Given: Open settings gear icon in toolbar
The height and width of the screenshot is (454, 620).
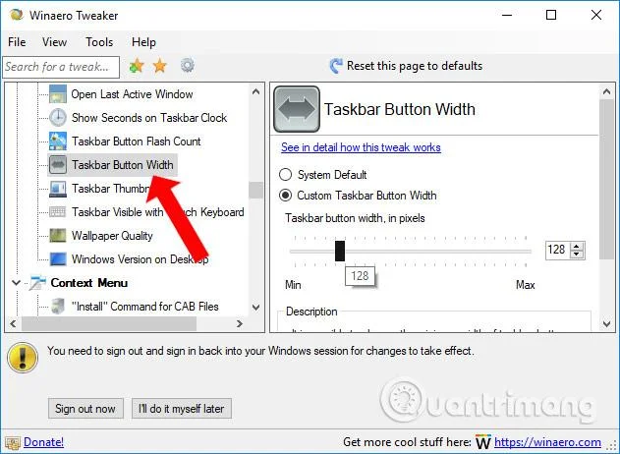Looking at the screenshot, I should point(188,65).
